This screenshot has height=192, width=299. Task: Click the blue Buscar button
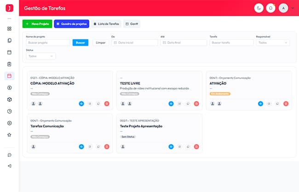coord(80,43)
